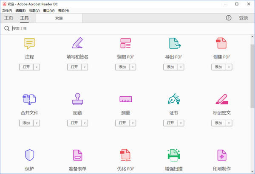The width and height of the screenshot is (255, 174).
Task: Click the 准备表单 label text
Action: tap(78, 169)
